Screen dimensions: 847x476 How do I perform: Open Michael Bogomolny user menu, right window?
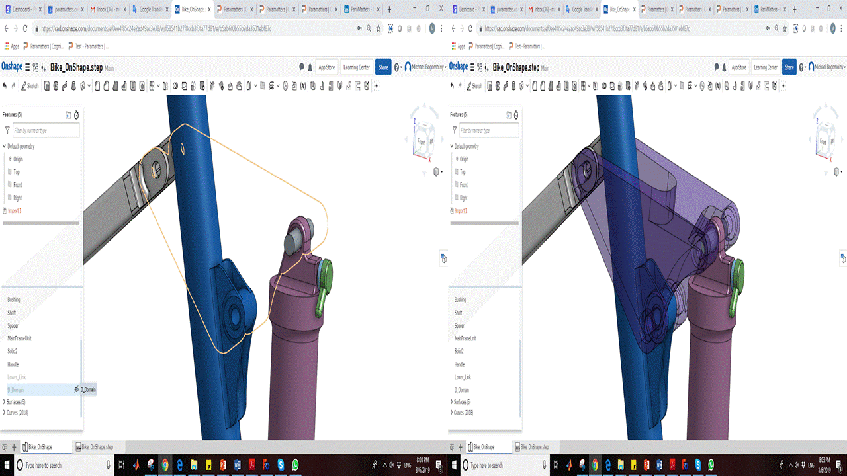826,67
